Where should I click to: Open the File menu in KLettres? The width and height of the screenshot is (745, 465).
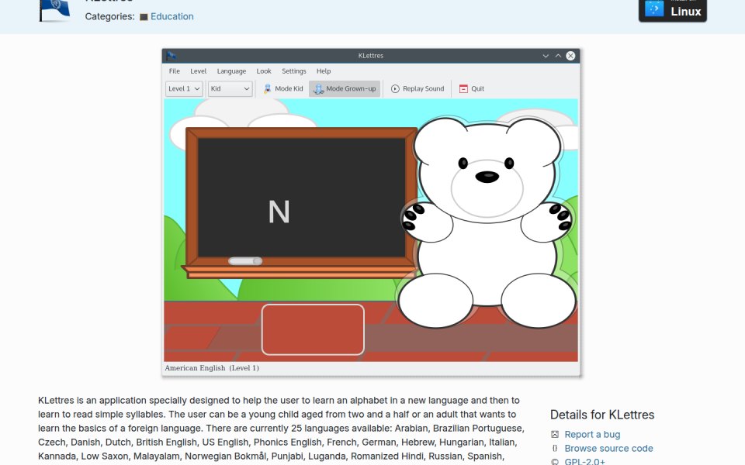coord(175,71)
